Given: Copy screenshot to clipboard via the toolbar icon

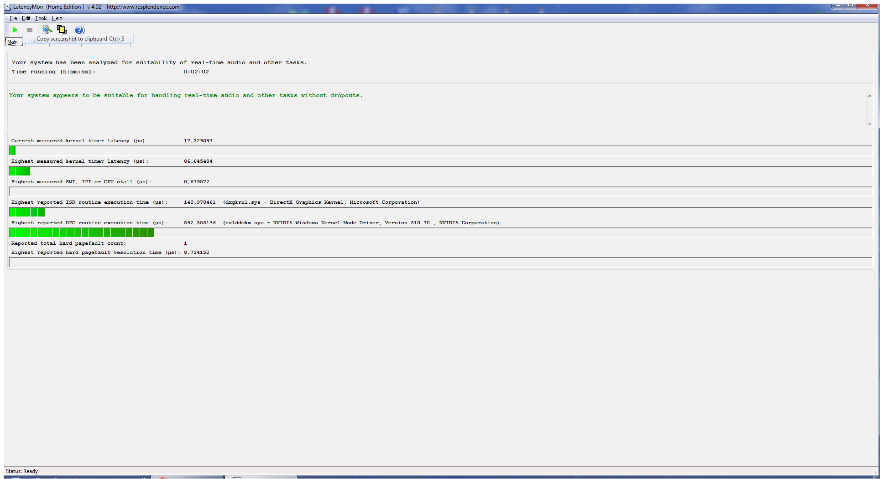Looking at the screenshot, I should coord(62,30).
